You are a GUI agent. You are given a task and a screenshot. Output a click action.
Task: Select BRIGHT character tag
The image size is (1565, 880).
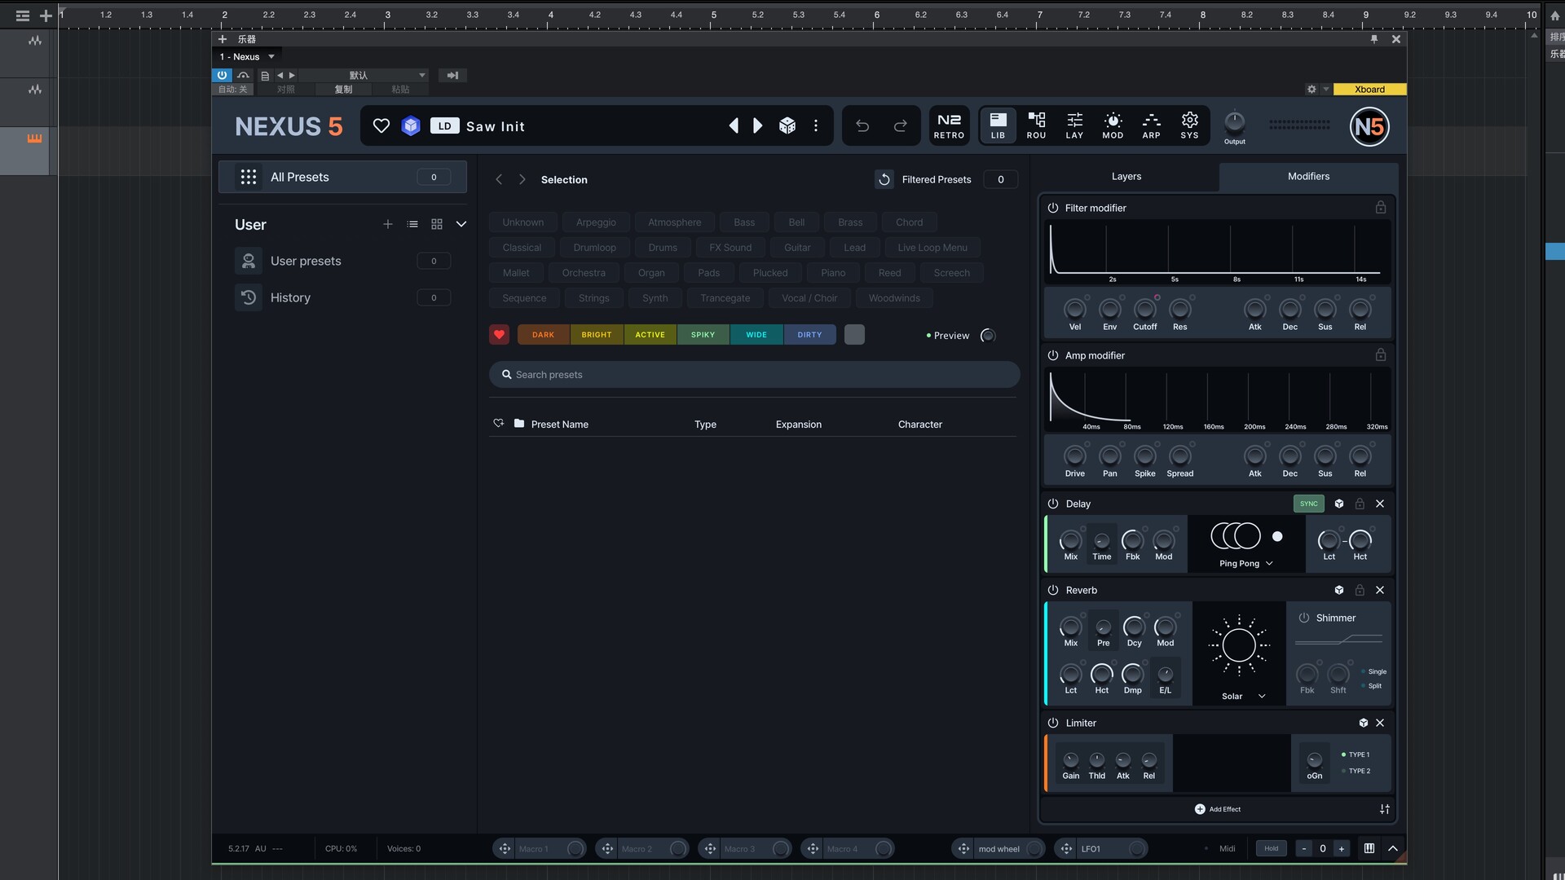[597, 335]
